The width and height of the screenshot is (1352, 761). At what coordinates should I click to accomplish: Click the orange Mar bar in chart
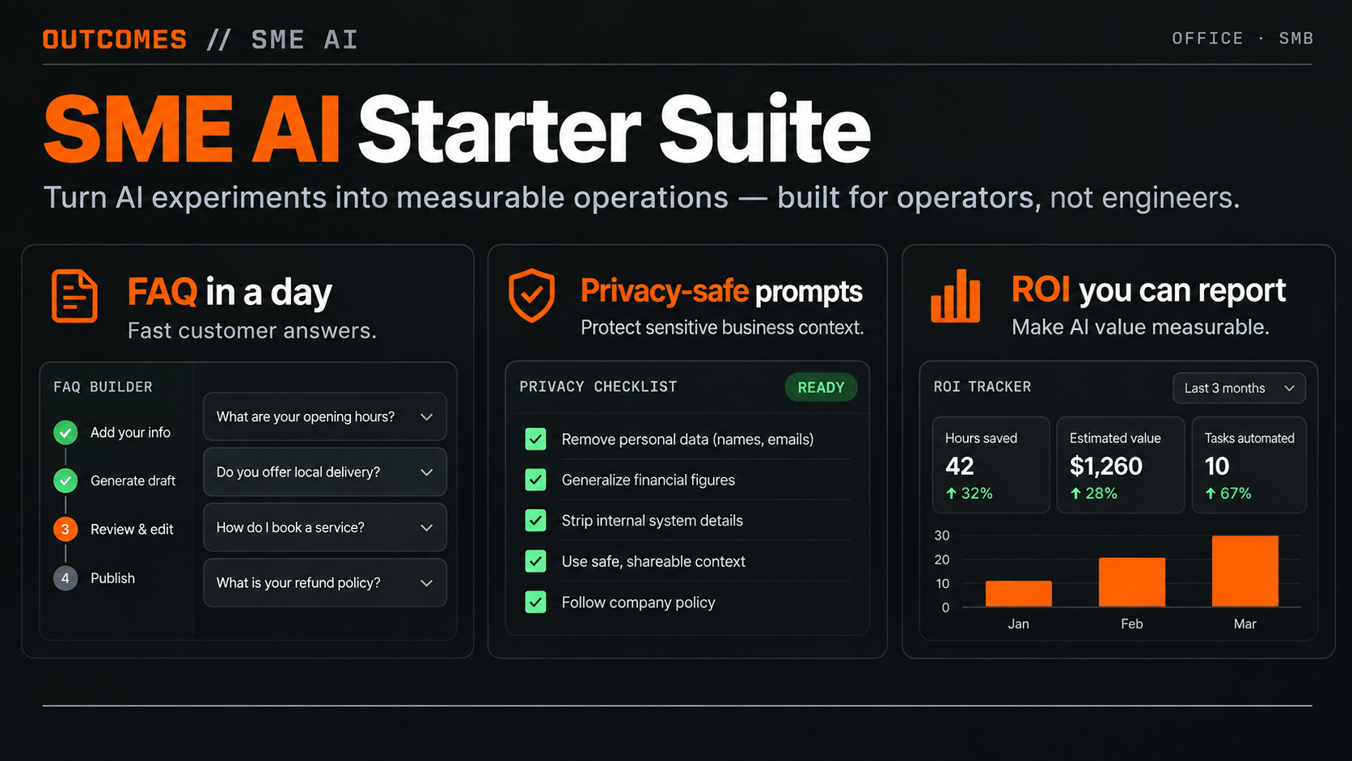click(x=1245, y=571)
